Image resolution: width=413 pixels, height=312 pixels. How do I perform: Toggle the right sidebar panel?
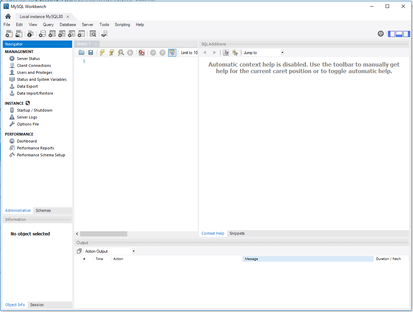407,34
